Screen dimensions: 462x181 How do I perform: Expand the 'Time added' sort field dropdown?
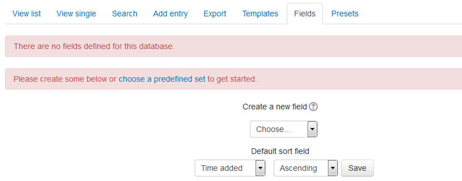[x=225, y=168]
